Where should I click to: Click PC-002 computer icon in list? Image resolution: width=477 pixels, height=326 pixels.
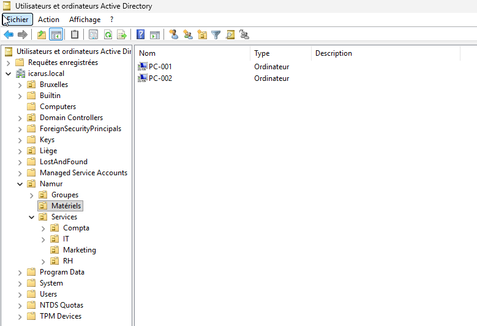point(143,78)
